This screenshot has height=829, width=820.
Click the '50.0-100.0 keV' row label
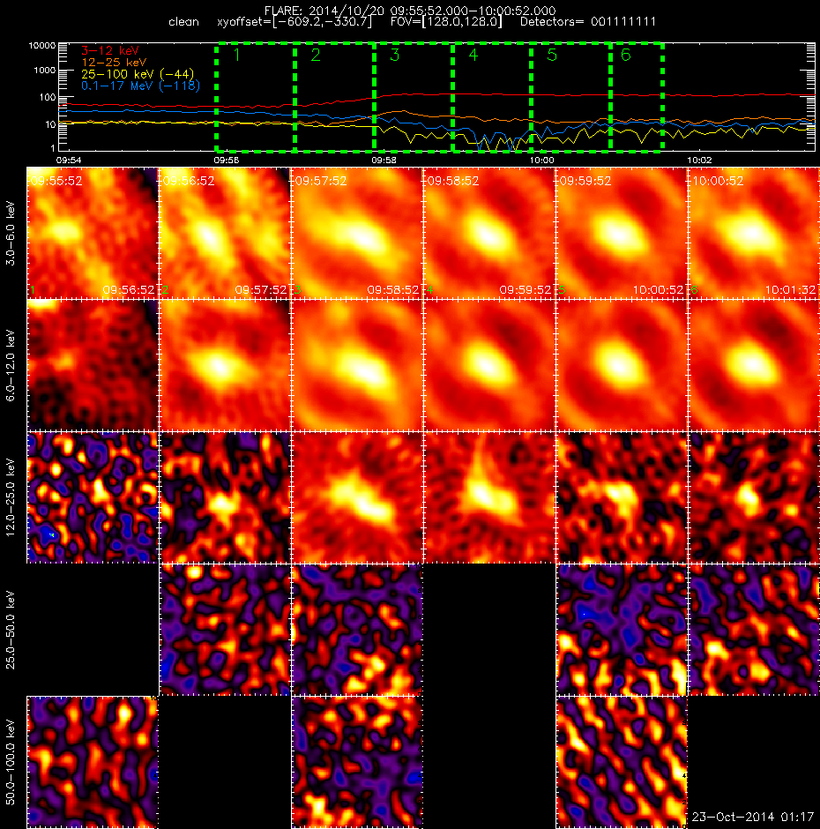tap(11, 762)
